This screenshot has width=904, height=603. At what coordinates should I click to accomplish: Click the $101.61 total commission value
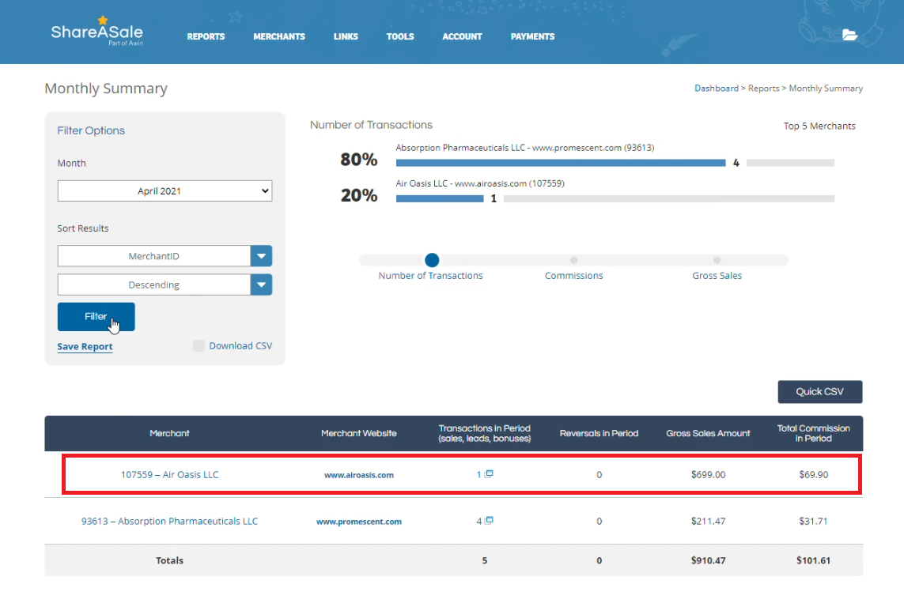814,560
